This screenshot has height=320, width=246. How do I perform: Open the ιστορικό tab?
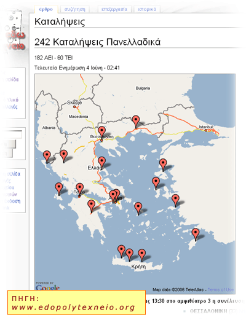pos(147,9)
